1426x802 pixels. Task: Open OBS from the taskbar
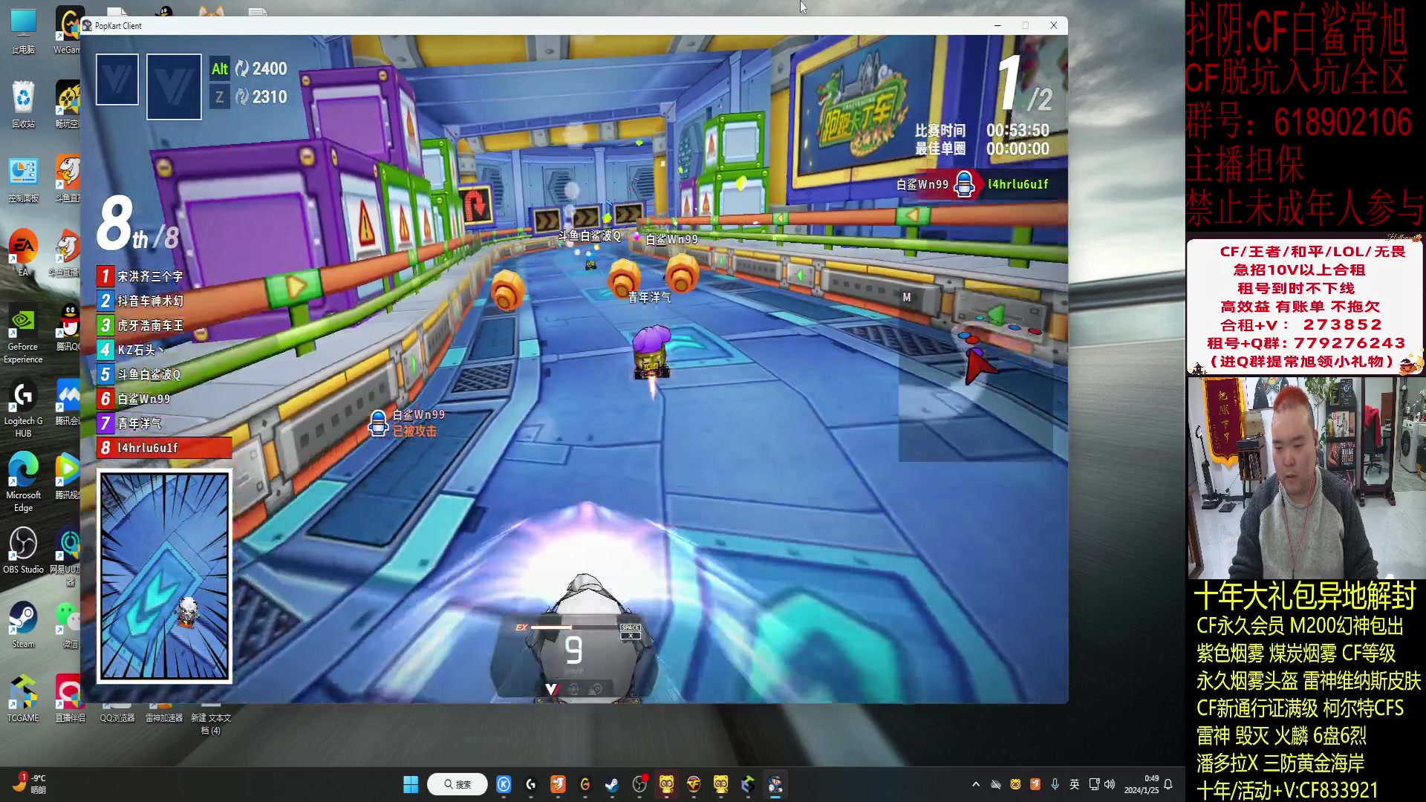[639, 784]
